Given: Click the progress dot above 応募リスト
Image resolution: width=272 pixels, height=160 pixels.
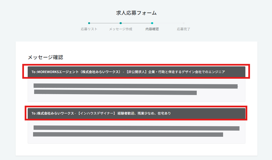Looking at the screenshot, I should (x=89, y=23).
